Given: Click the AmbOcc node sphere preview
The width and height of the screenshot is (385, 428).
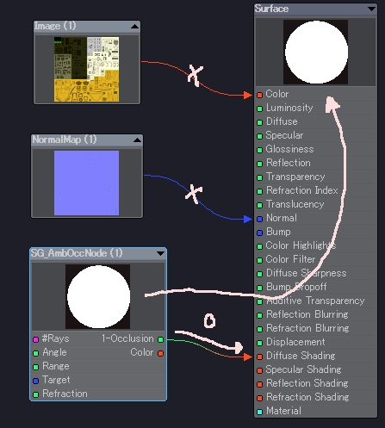Looking at the screenshot, I should (x=98, y=296).
